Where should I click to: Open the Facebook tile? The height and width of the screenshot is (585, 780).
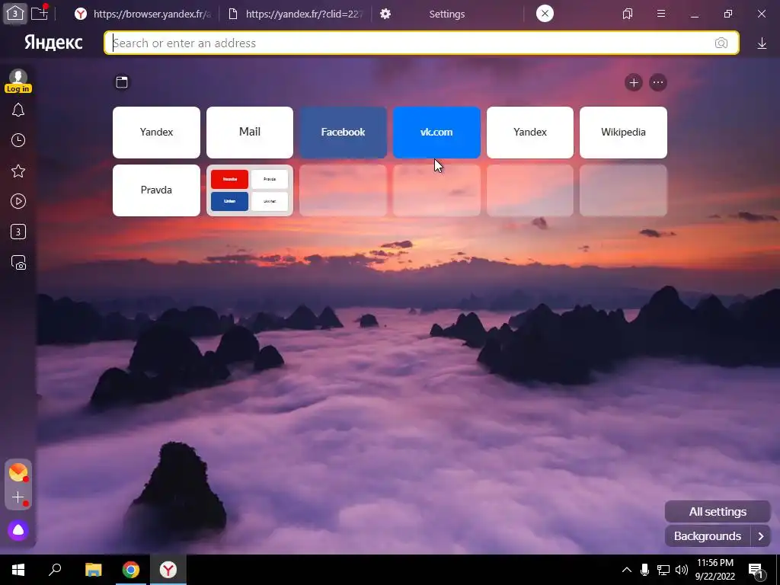[343, 133]
